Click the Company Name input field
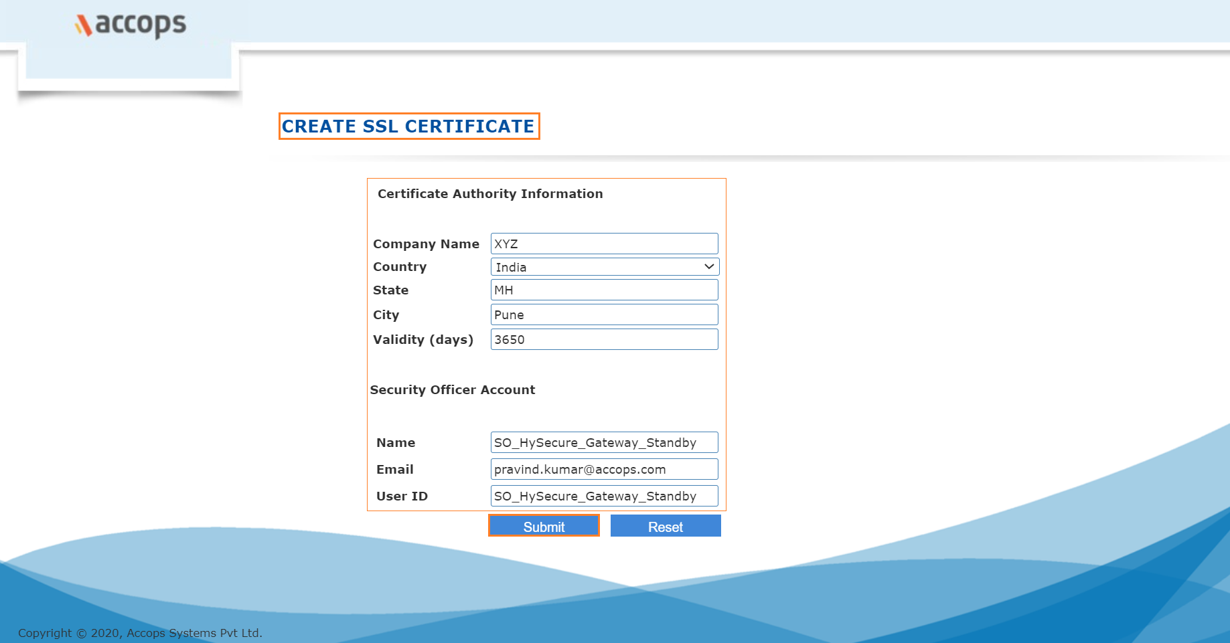The height and width of the screenshot is (643, 1230). pos(604,244)
